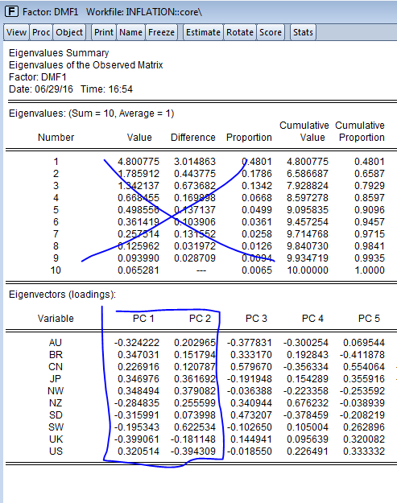
Task: Select the SW variable row label
Action: click(56, 427)
